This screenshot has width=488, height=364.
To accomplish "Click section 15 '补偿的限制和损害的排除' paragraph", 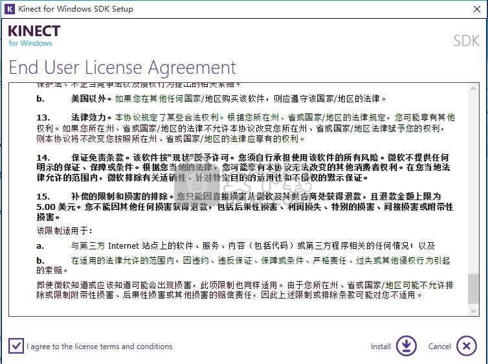I will (x=245, y=207).
